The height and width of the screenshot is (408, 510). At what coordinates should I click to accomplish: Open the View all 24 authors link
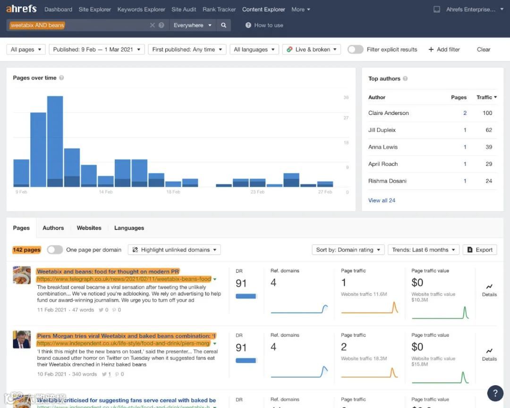click(382, 200)
